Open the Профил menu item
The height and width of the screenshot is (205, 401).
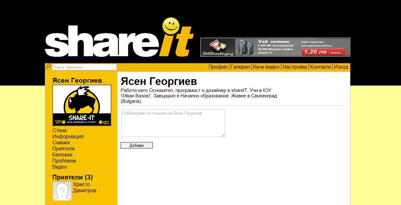pyautogui.click(x=218, y=67)
